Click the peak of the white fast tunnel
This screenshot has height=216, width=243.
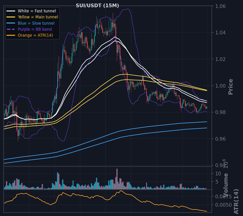(115, 37)
